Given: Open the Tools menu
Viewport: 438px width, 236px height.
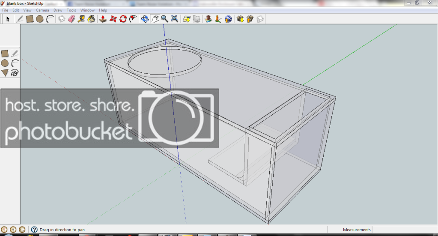Looking at the screenshot, I should pos(71,10).
